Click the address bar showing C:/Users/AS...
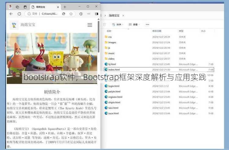This screenshot has width=229, height=150. 50,14
